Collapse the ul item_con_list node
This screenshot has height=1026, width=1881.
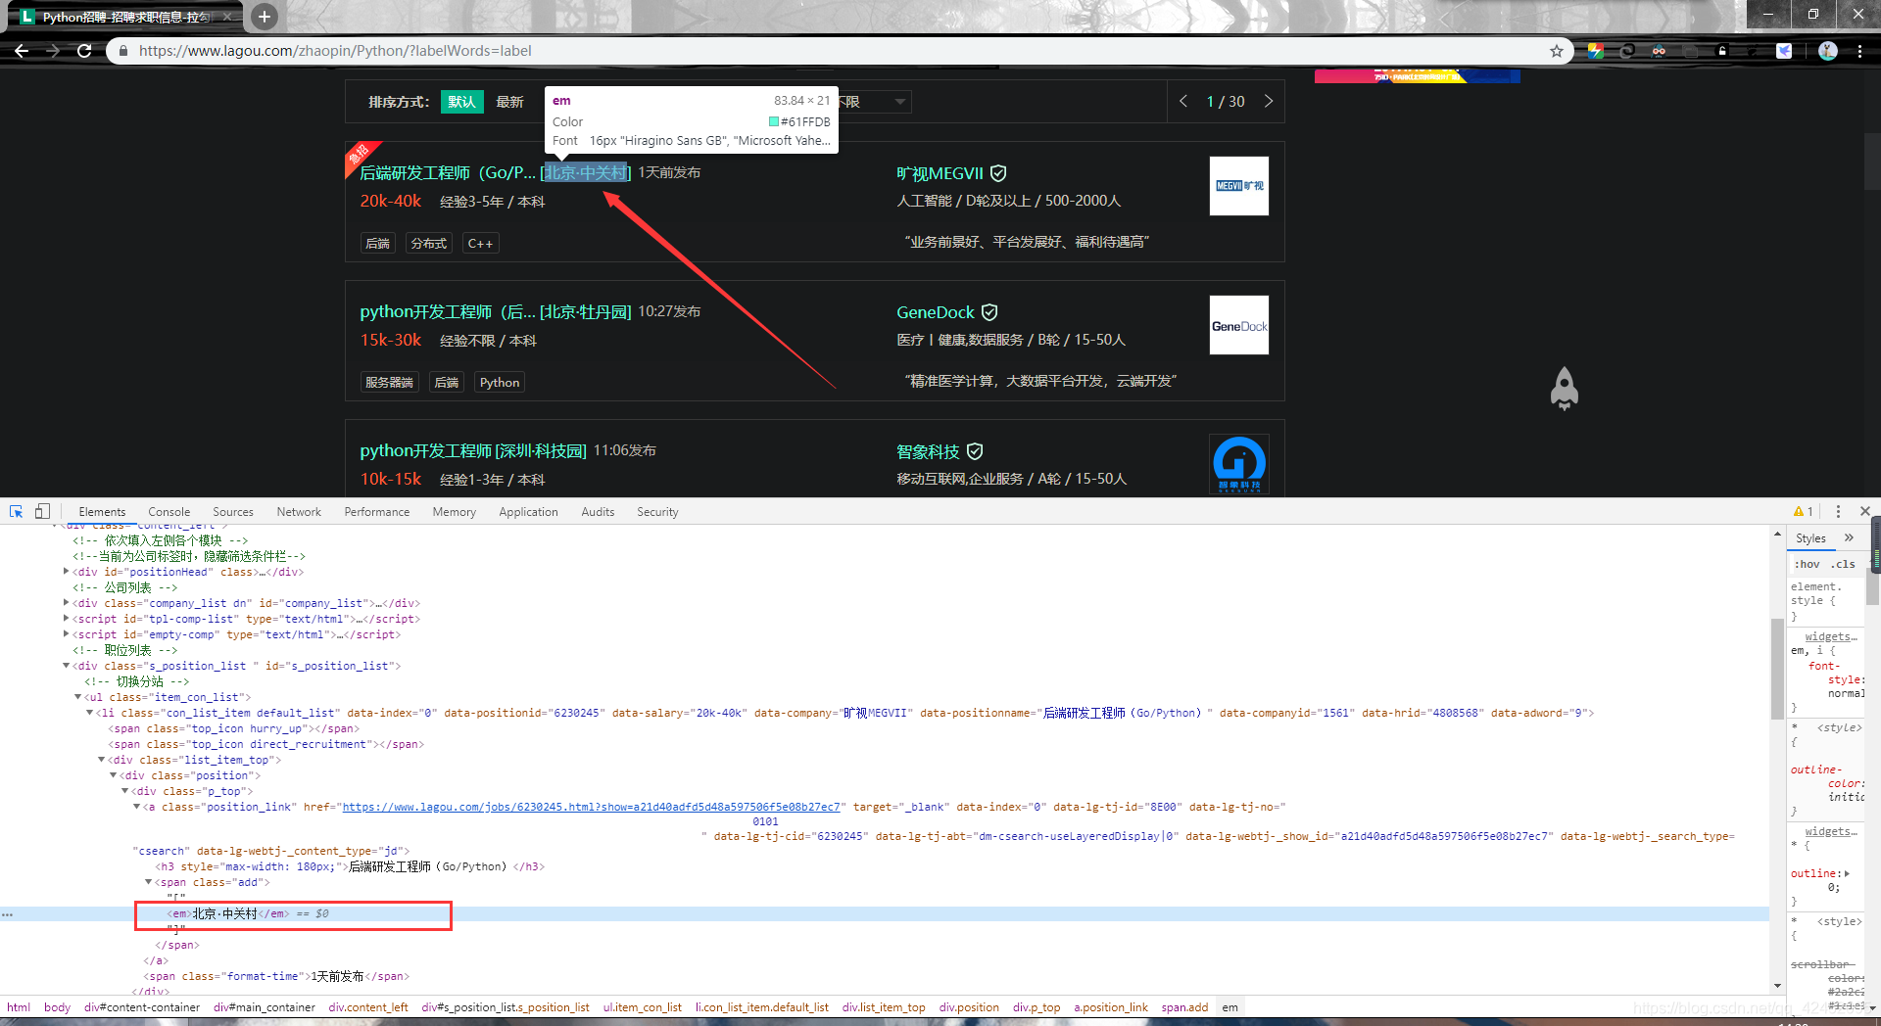click(78, 697)
